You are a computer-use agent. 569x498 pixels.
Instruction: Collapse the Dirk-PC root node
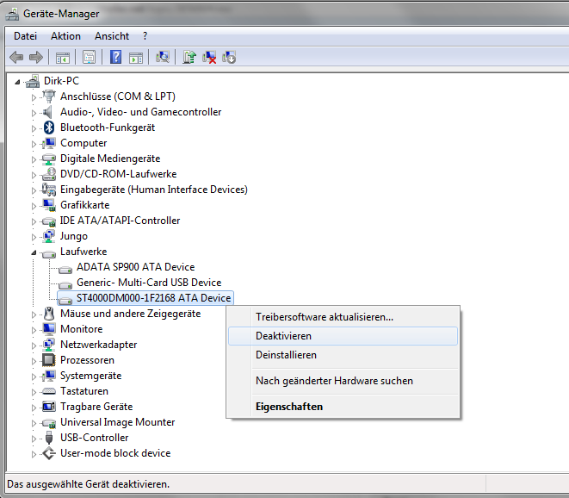[17, 82]
